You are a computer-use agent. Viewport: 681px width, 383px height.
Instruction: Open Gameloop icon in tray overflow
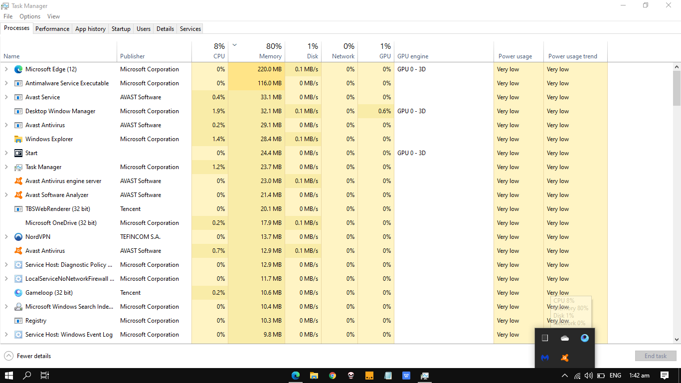(x=585, y=338)
